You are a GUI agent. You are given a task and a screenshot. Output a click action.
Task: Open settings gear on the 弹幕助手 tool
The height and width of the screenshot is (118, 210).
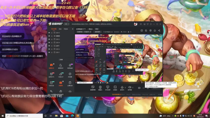point(54,64)
